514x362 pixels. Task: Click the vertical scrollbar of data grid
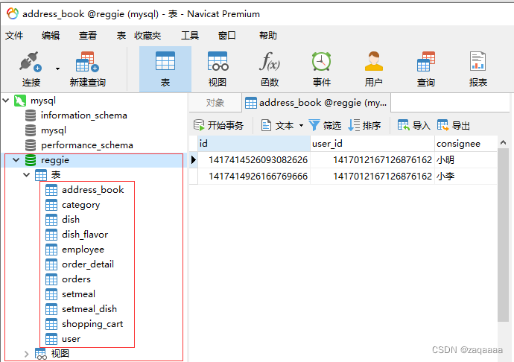[503, 235]
